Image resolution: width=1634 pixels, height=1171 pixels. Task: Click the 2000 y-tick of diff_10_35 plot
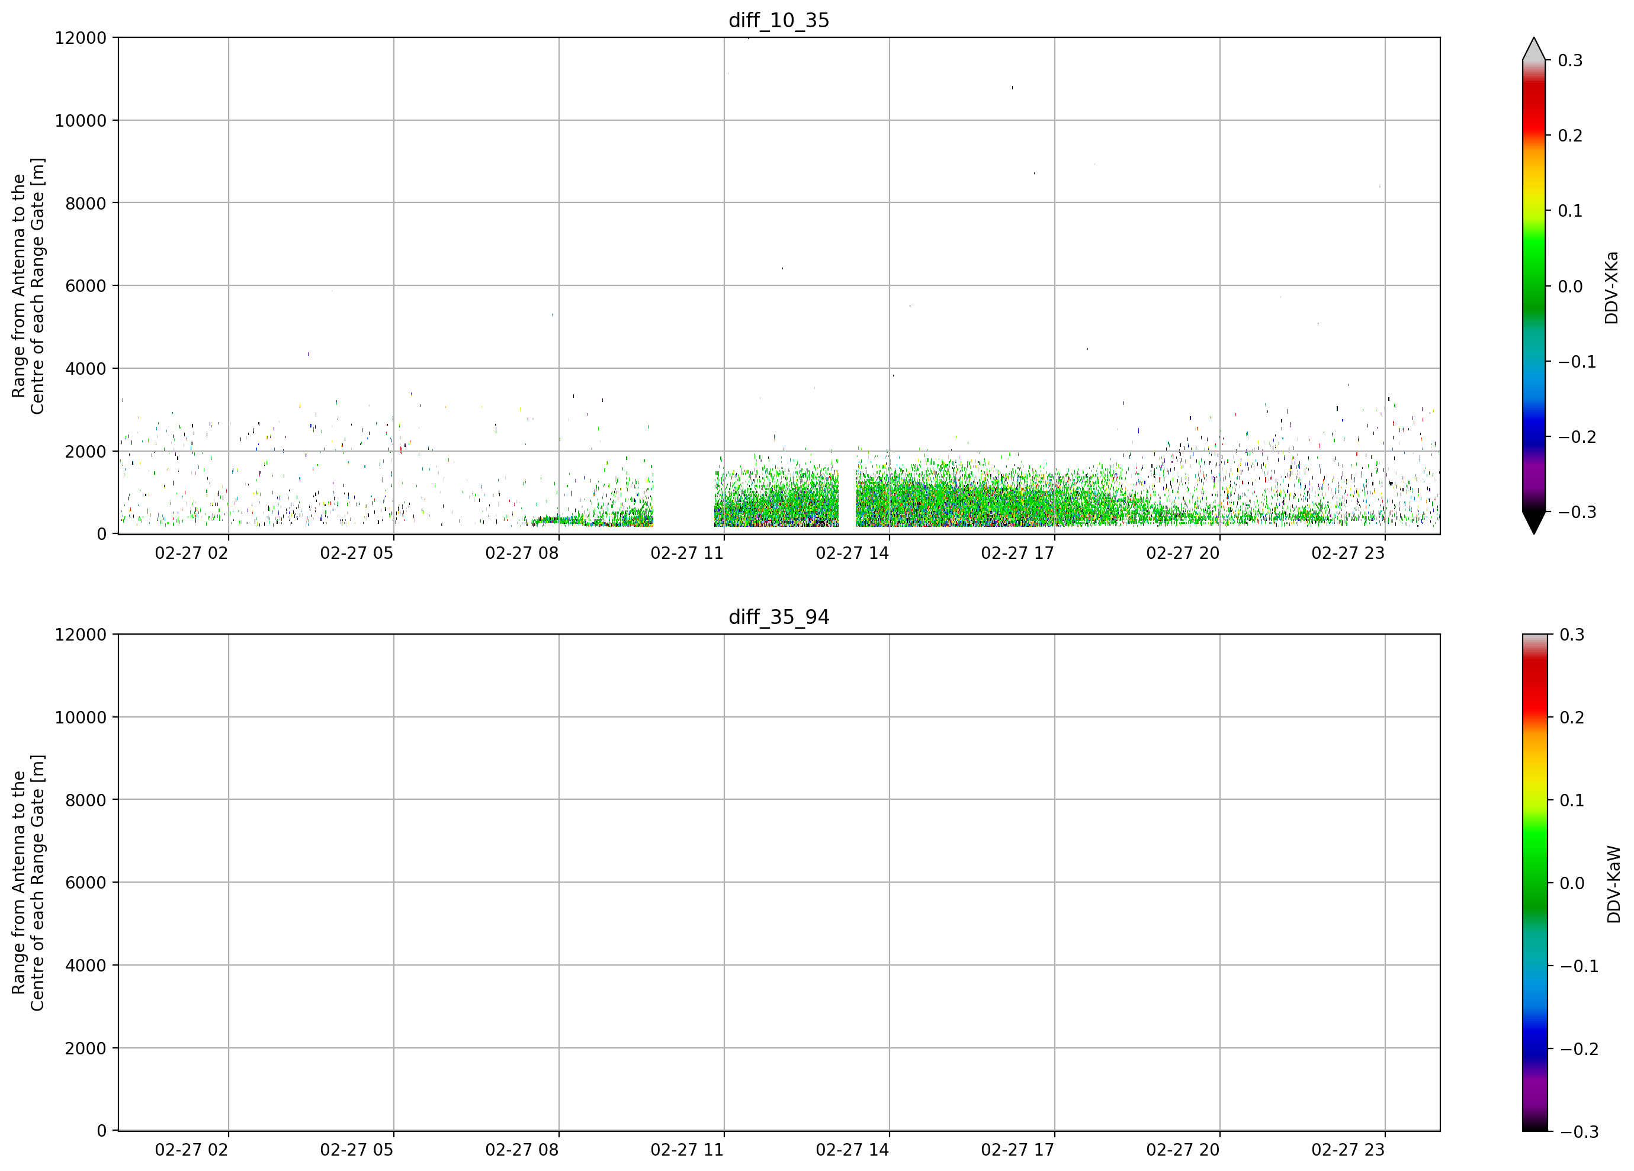tap(86, 452)
